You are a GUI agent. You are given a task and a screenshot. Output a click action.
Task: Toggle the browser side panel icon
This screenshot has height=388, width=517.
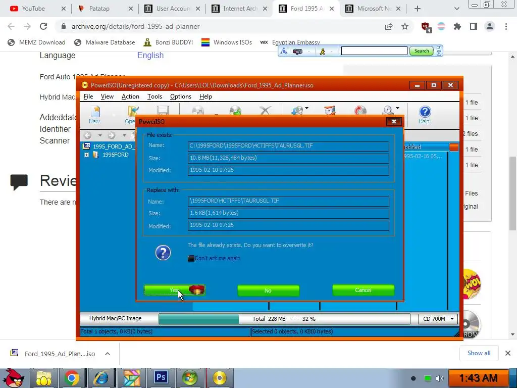tap(474, 26)
